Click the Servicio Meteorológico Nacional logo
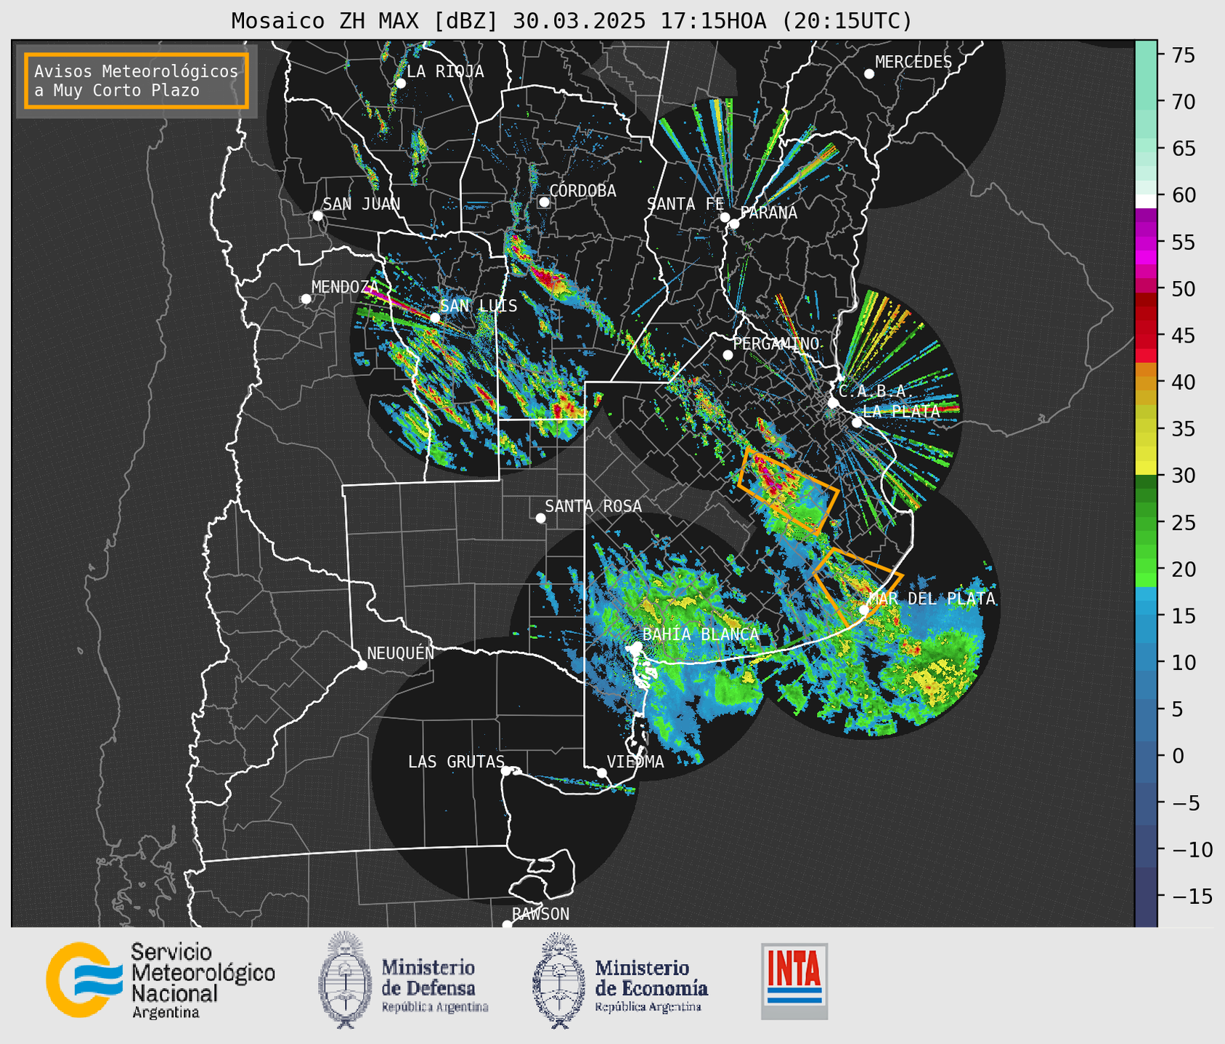1225x1044 pixels. (160, 980)
